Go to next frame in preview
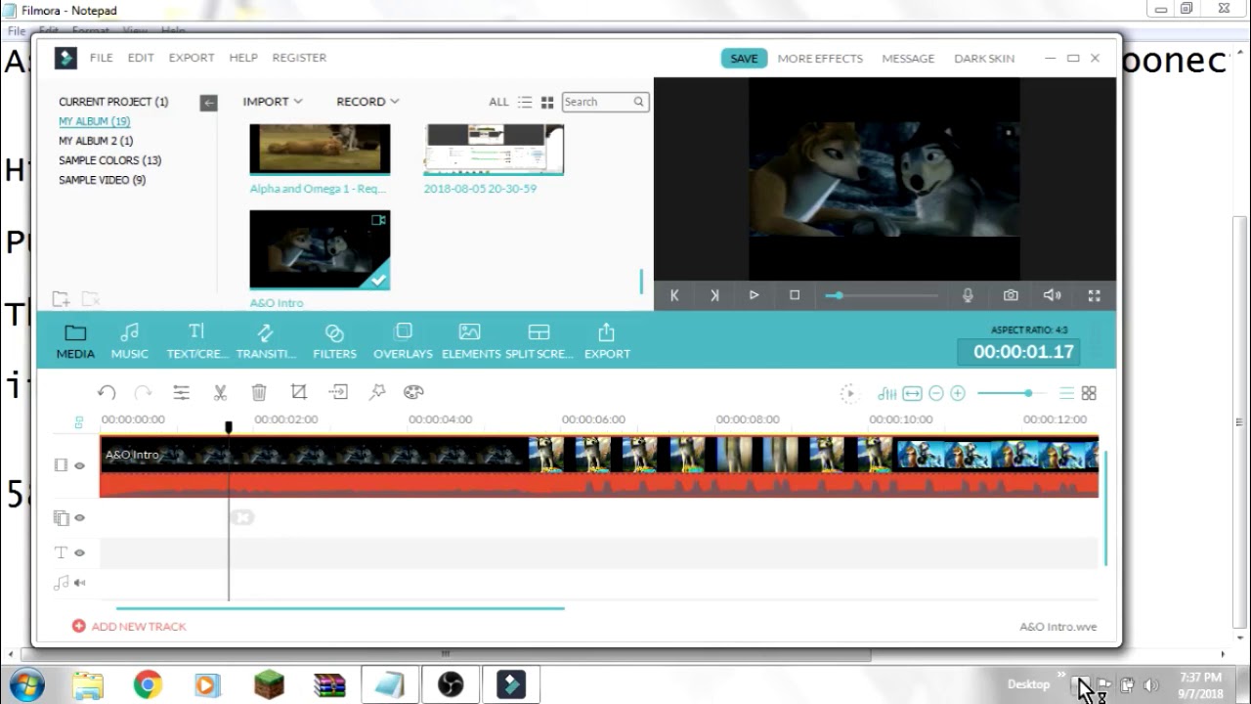Screen dimensions: 1251x704 [714, 295]
